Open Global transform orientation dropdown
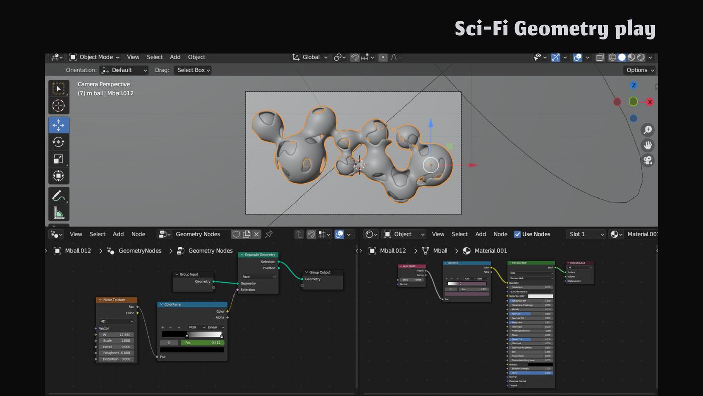 tap(310, 57)
